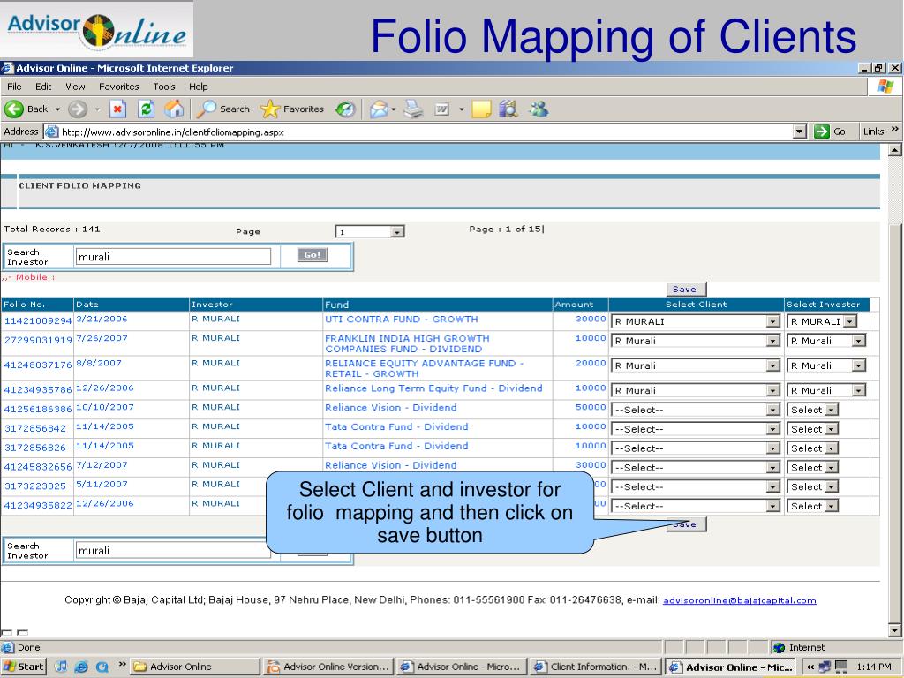The height and width of the screenshot is (678, 904).
Task: Click the Refresh page icon
Action: coord(147,109)
